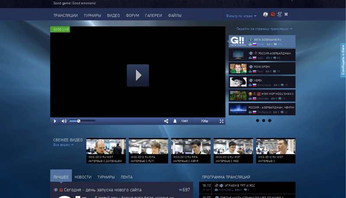Viewport: 346px width, 198px height.
Task: Click the WoW coin icon on MOGU SHAN stream
Action: pyautogui.click(x=250, y=94)
